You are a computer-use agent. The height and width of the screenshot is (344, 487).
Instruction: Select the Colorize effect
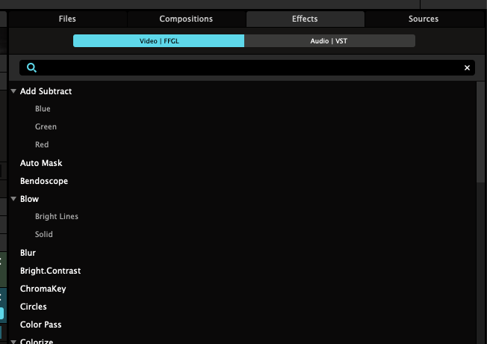tap(37, 341)
